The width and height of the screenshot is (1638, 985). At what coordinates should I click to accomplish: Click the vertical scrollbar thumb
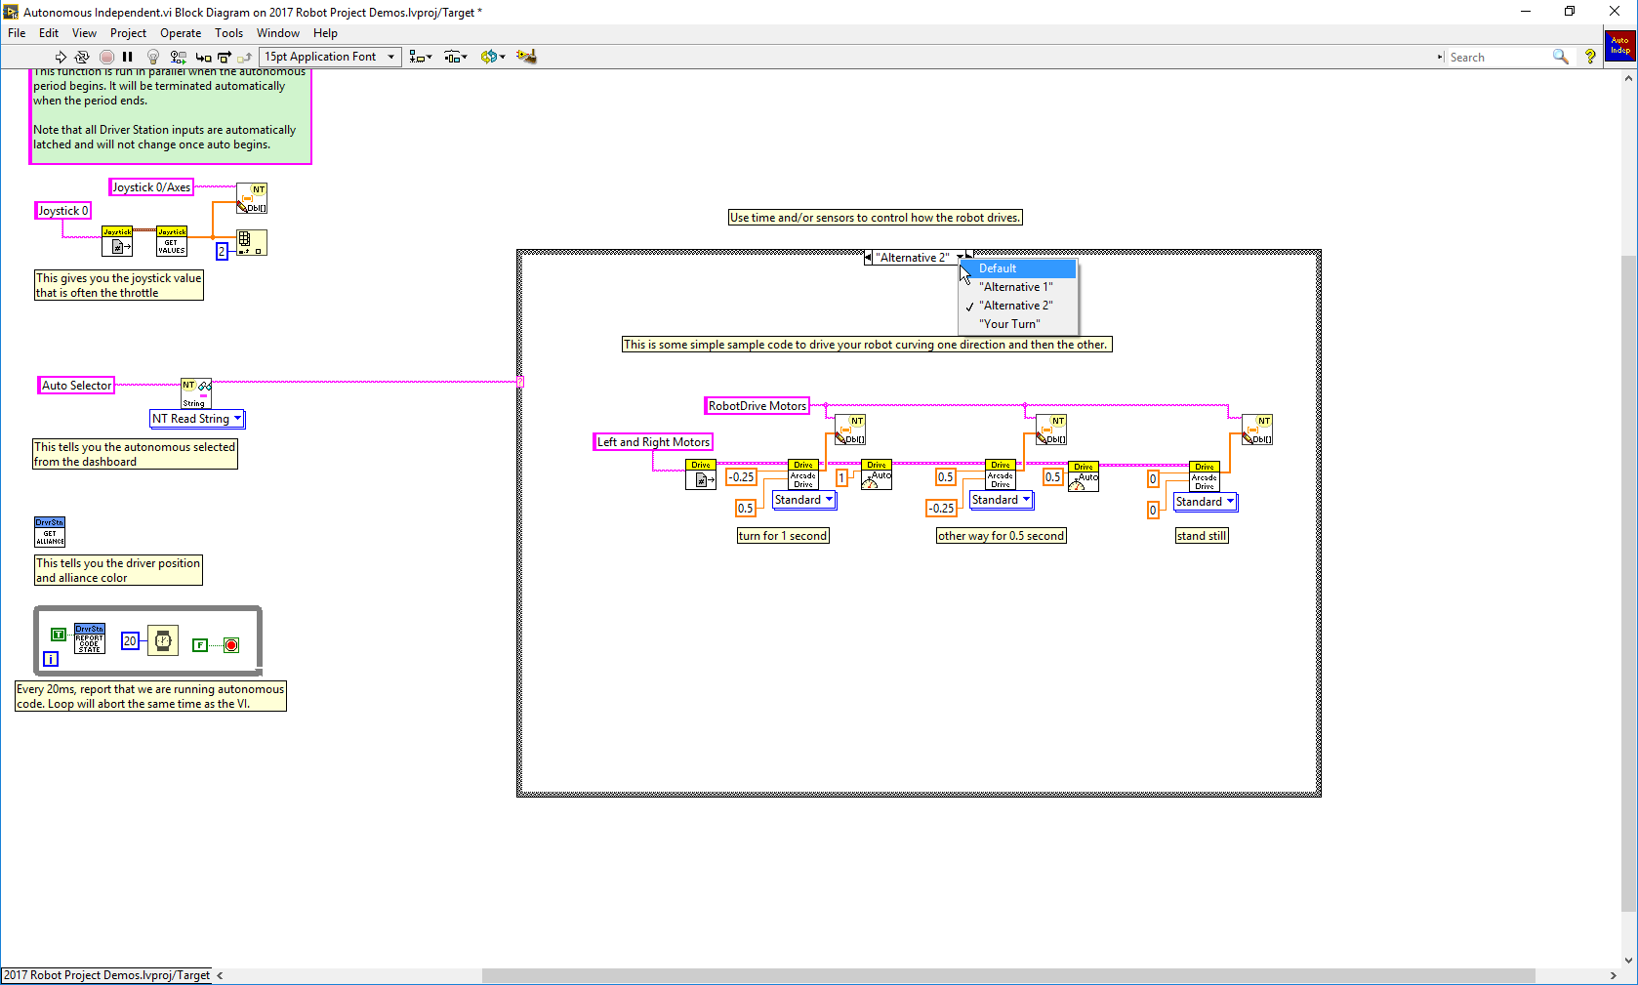(1628, 583)
